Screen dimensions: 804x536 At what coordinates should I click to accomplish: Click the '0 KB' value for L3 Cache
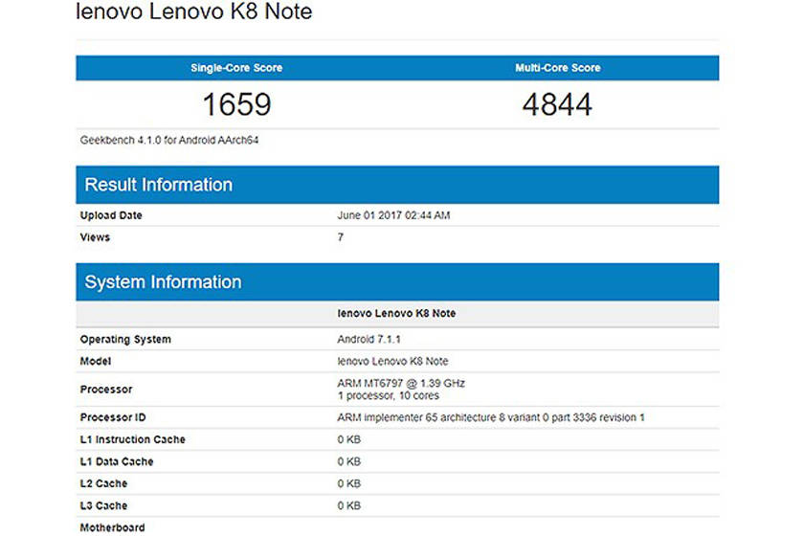point(349,505)
